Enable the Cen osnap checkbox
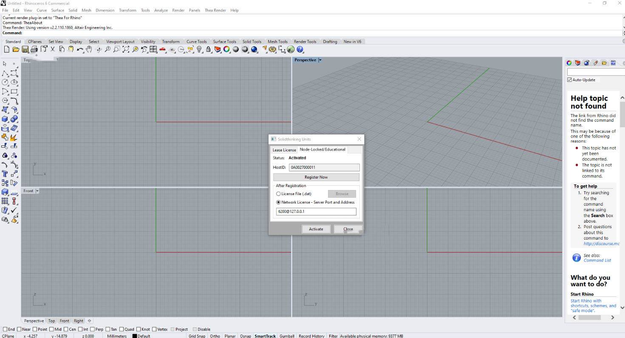 click(66, 329)
